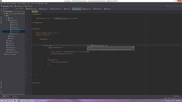Collapse the src folder arrow
182x102 pixels.
coord(5,16)
